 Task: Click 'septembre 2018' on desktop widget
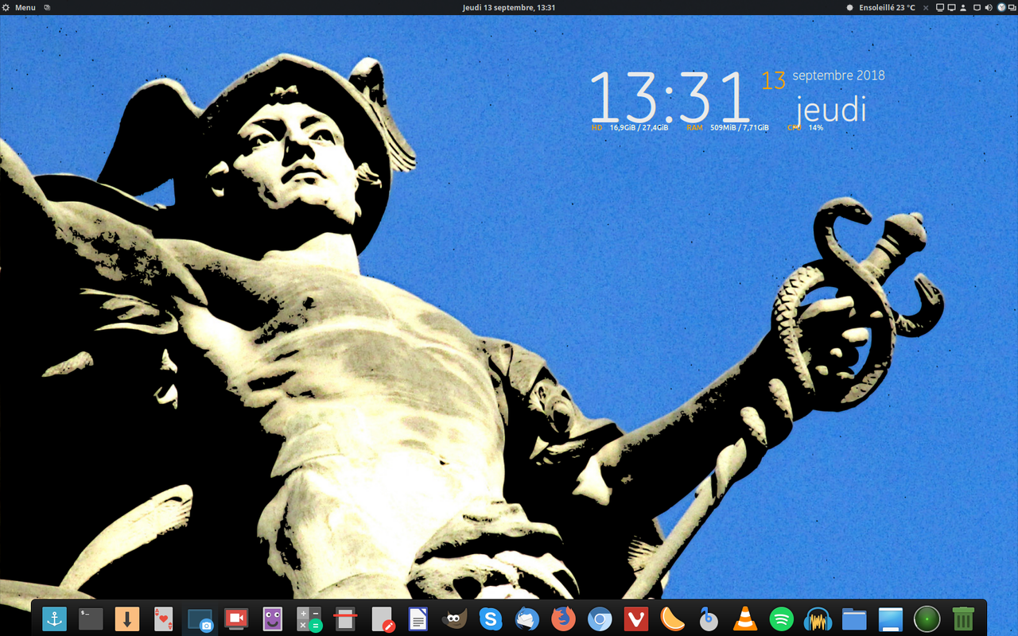coord(838,76)
